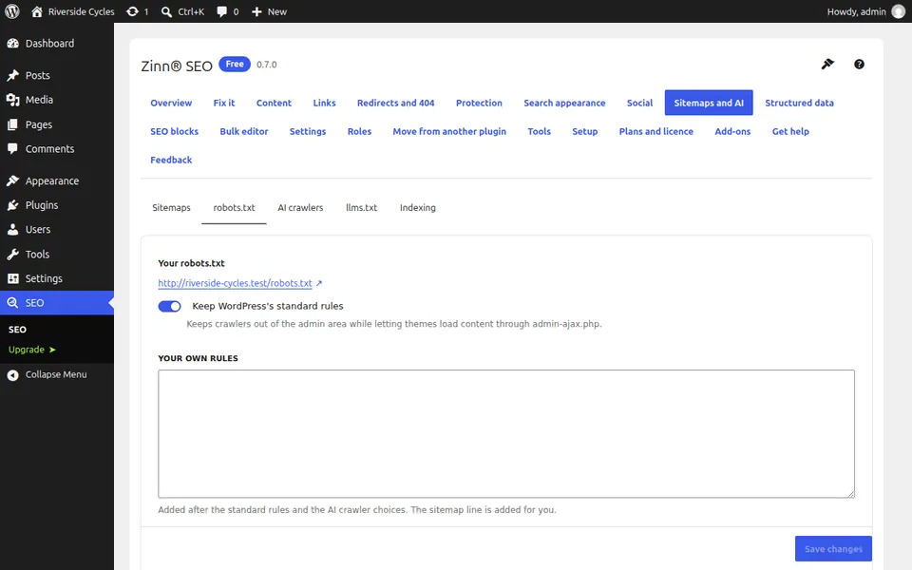The height and width of the screenshot is (570, 912).
Task: Click the SEO submenu entry
Action: pyautogui.click(x=17, y=330)
